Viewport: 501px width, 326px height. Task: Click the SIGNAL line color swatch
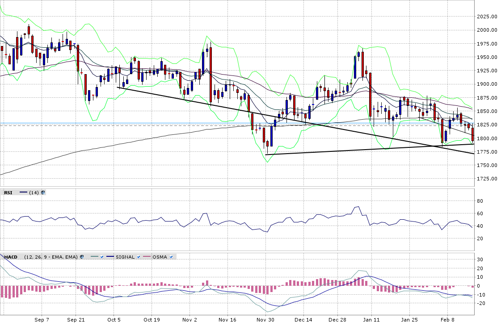click(110, 257)
